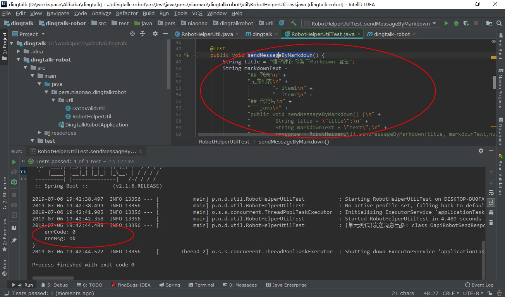Rerun test in Run panel
The width and height of the screenshot is (505, 297).
[x=14, y=162]
